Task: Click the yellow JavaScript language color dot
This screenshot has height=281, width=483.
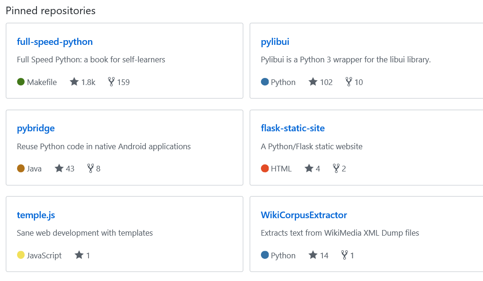Action: point(21,255)
